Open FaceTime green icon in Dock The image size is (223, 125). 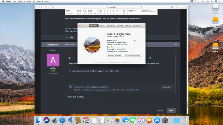coord(134,120)
